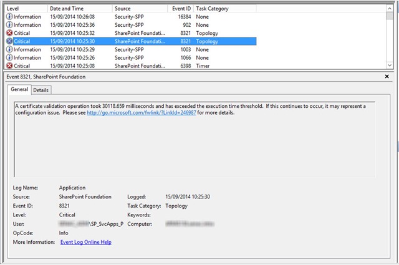Click the Timer task category cell
The image size is (399, 265).
tap(203, 65)
